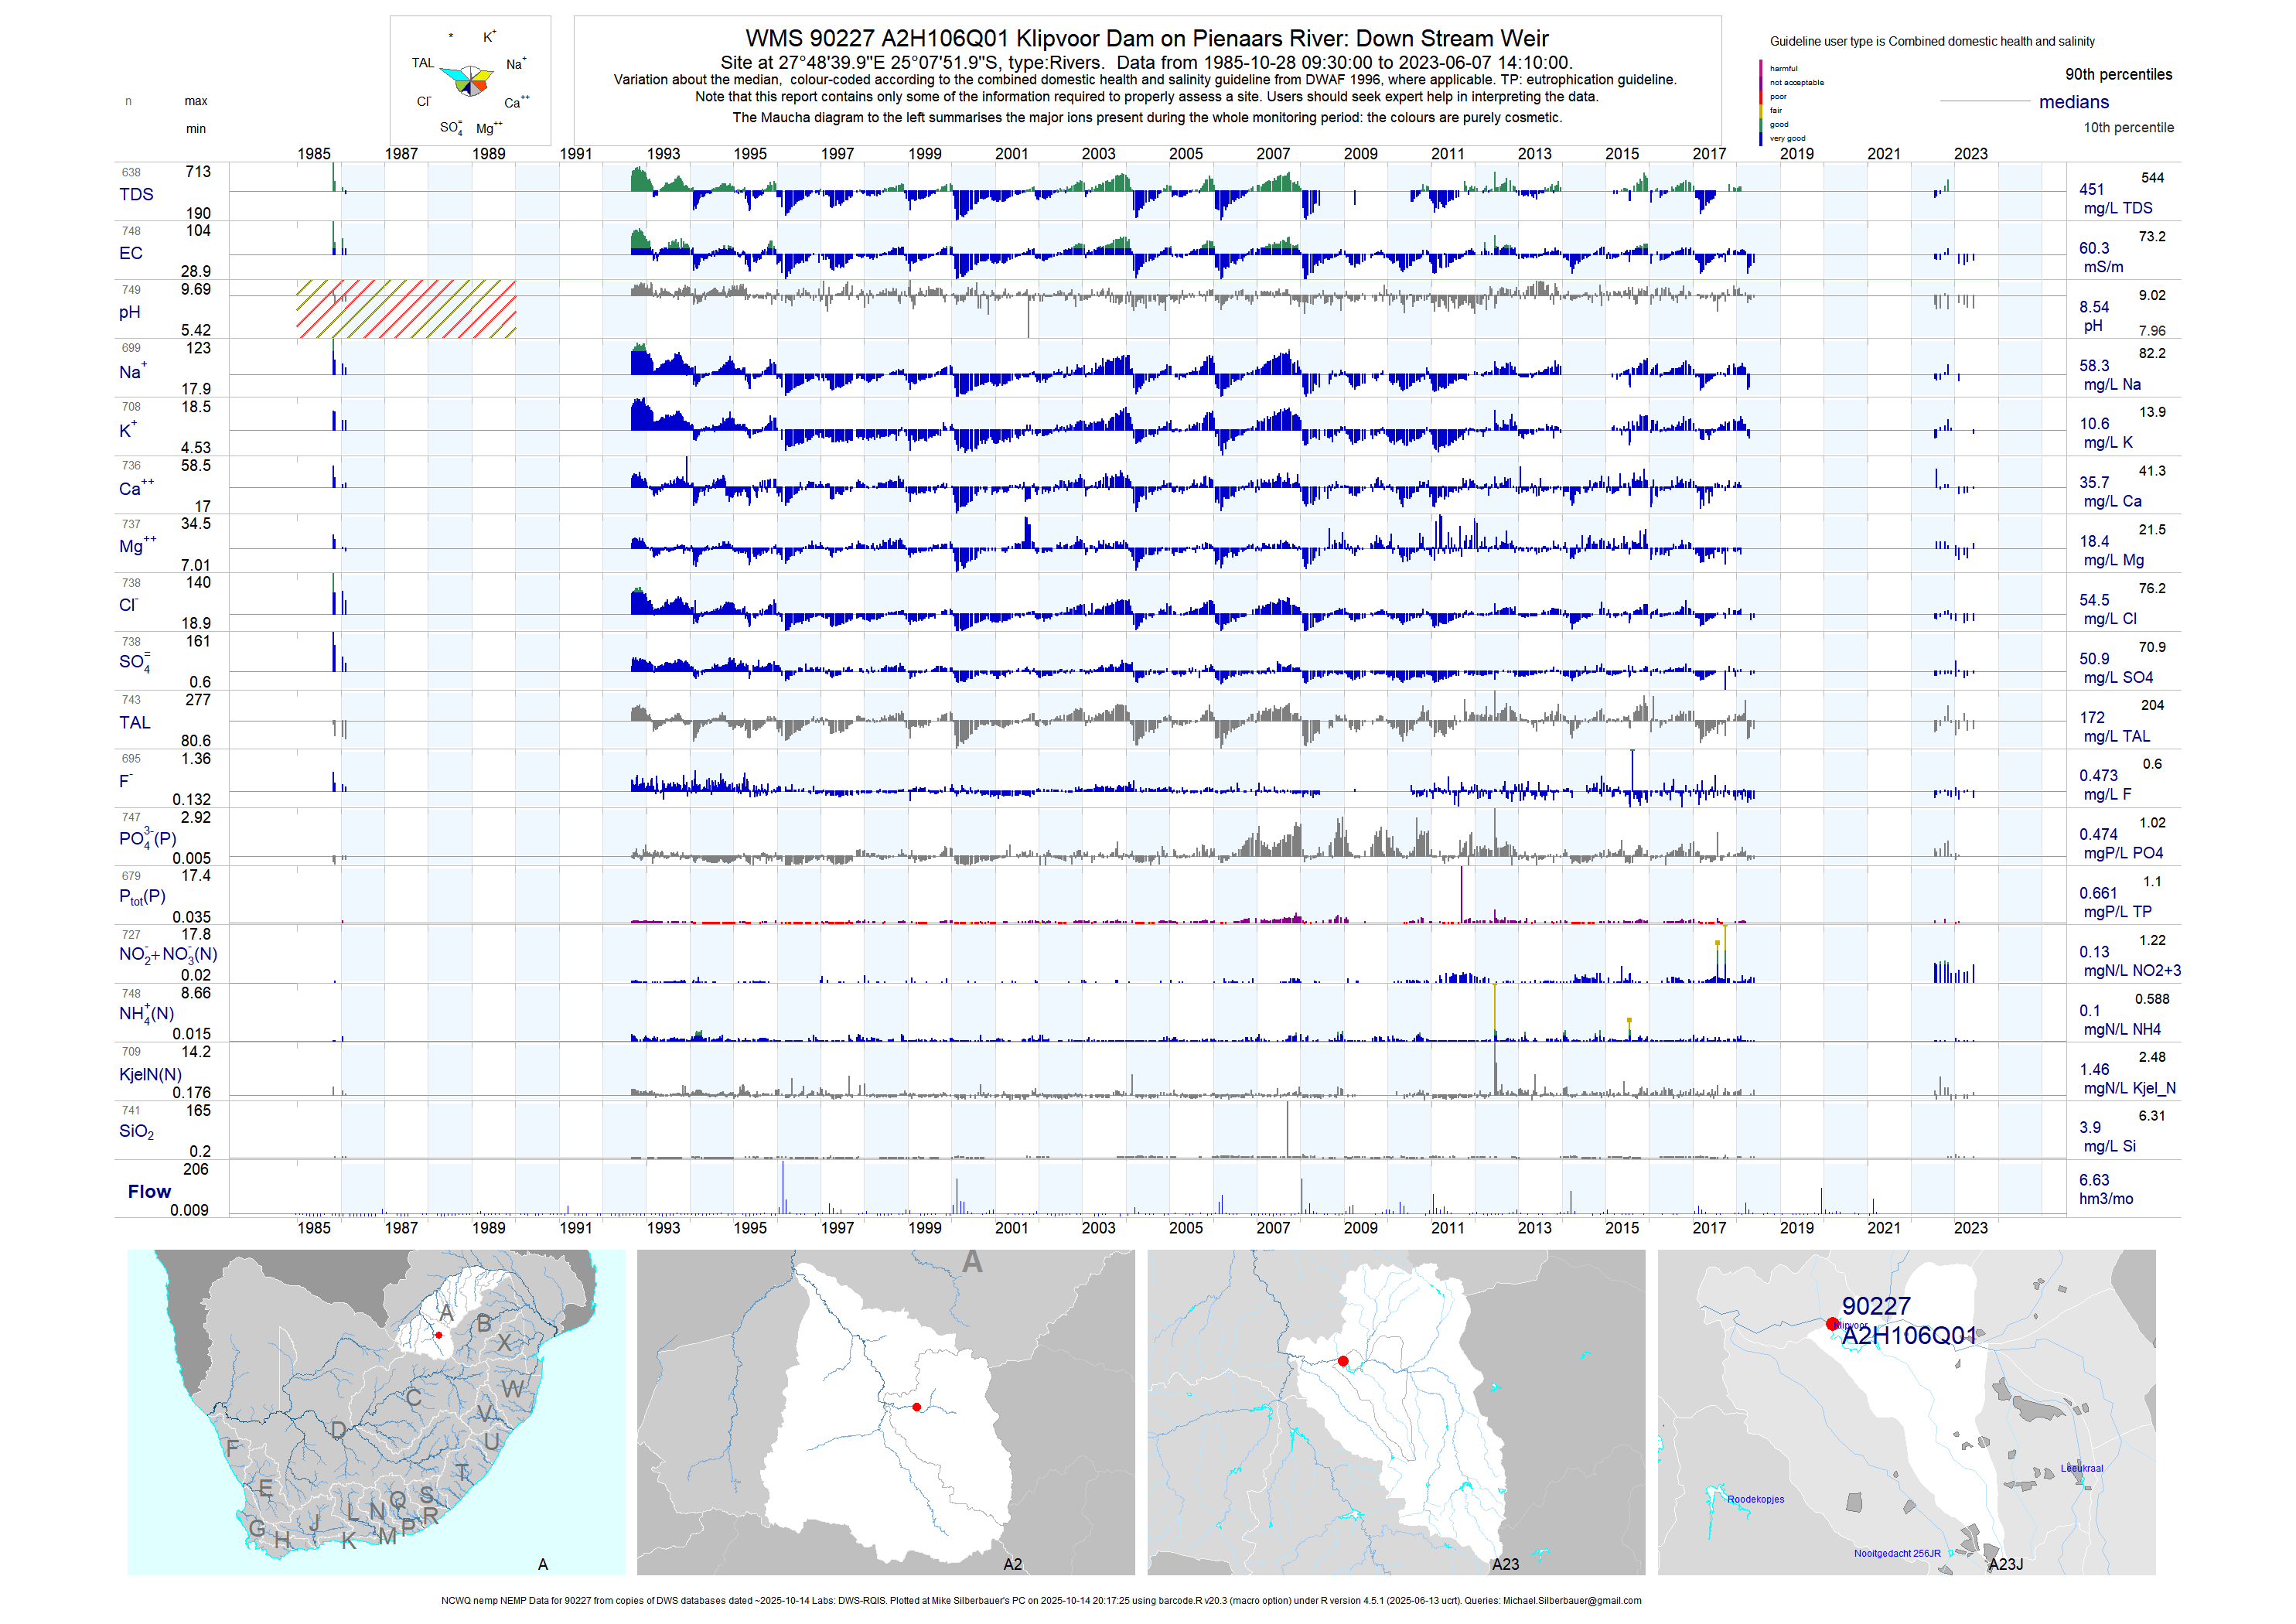Click the Roodekopjes dam label
Screen dimensions: 2296x1624
tap(1755, 1499)
